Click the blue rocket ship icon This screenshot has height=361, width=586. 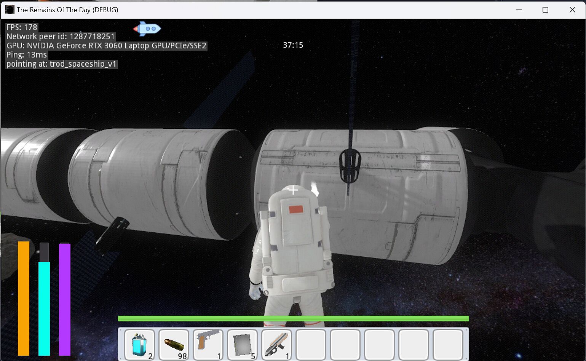pyautogui.click(x=147, y=29)
